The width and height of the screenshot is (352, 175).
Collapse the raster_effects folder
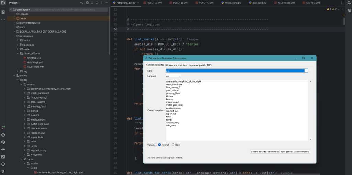click(x=18, y=53)
